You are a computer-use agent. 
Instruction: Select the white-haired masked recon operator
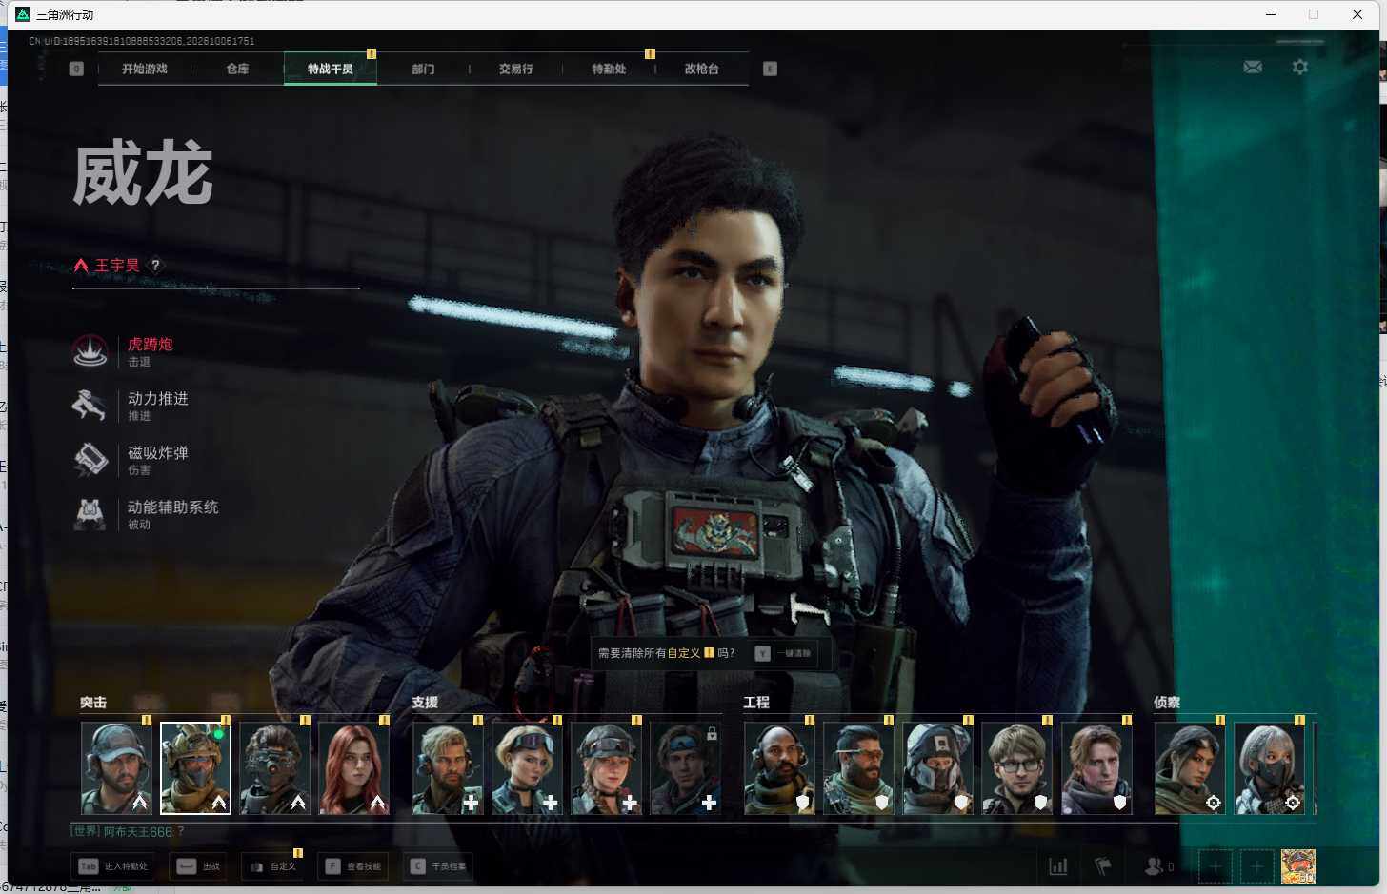(1269, 768)
